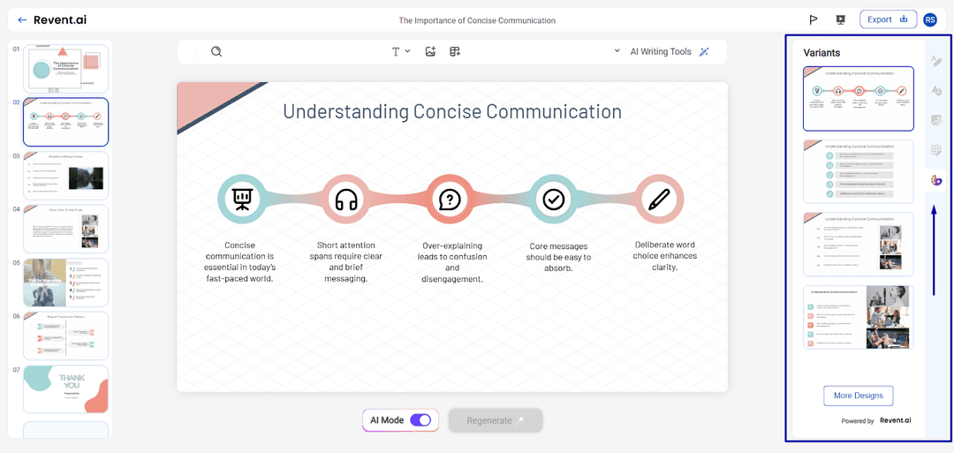Open the shapes icon in right sidebar

coord(936,91)
